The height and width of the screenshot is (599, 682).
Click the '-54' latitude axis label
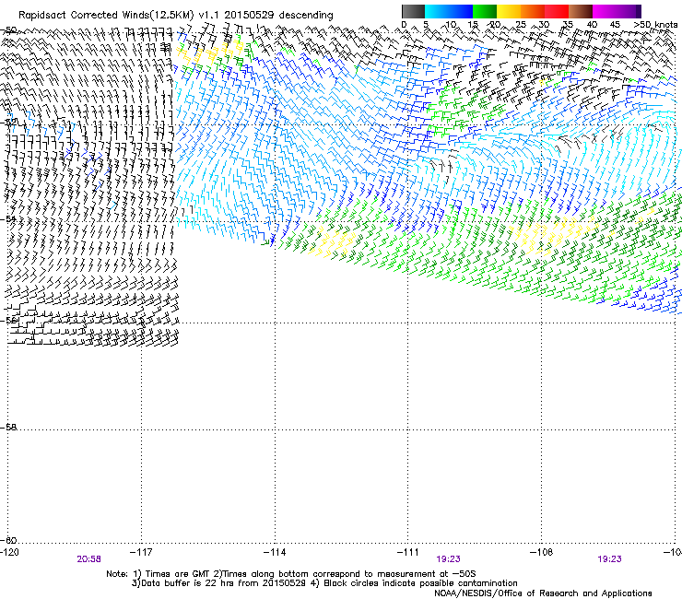8,218
